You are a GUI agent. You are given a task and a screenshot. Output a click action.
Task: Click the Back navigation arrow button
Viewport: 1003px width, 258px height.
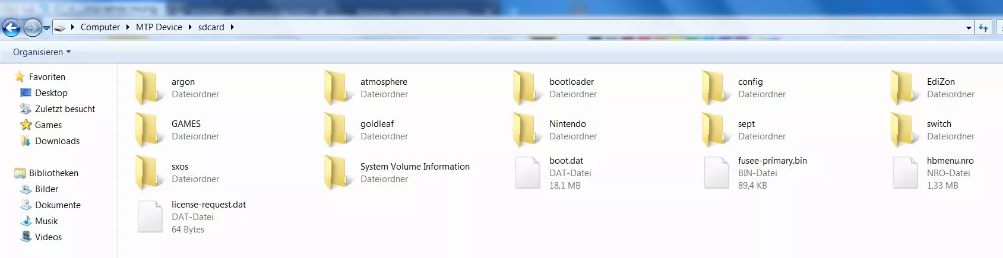11,27
